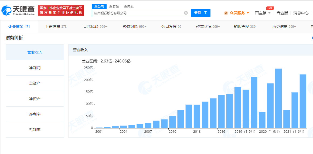Click the 250亿 y-axis label
This screenshot has height=154, width=313.
88,68
